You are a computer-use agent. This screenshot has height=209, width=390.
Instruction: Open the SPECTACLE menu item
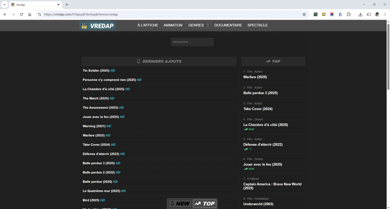coord(257,25)
